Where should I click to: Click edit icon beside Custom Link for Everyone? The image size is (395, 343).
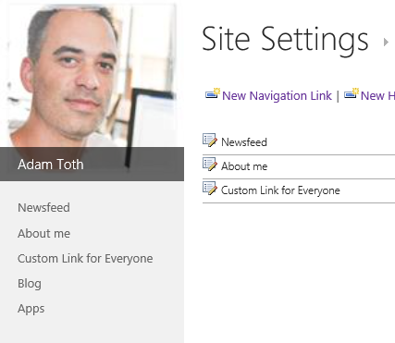(210, 189)
